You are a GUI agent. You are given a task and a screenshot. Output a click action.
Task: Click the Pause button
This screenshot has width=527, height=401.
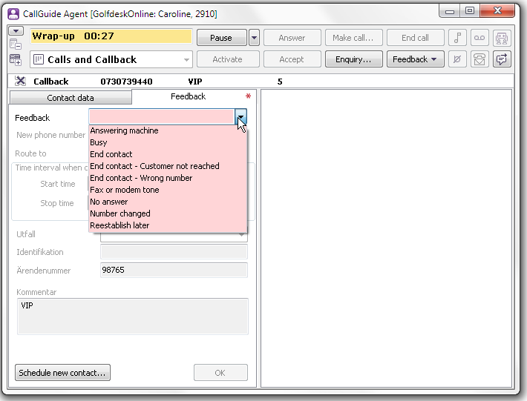point(220,38)
